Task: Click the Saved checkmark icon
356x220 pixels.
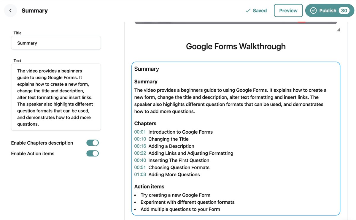Action: pos(248,11)
